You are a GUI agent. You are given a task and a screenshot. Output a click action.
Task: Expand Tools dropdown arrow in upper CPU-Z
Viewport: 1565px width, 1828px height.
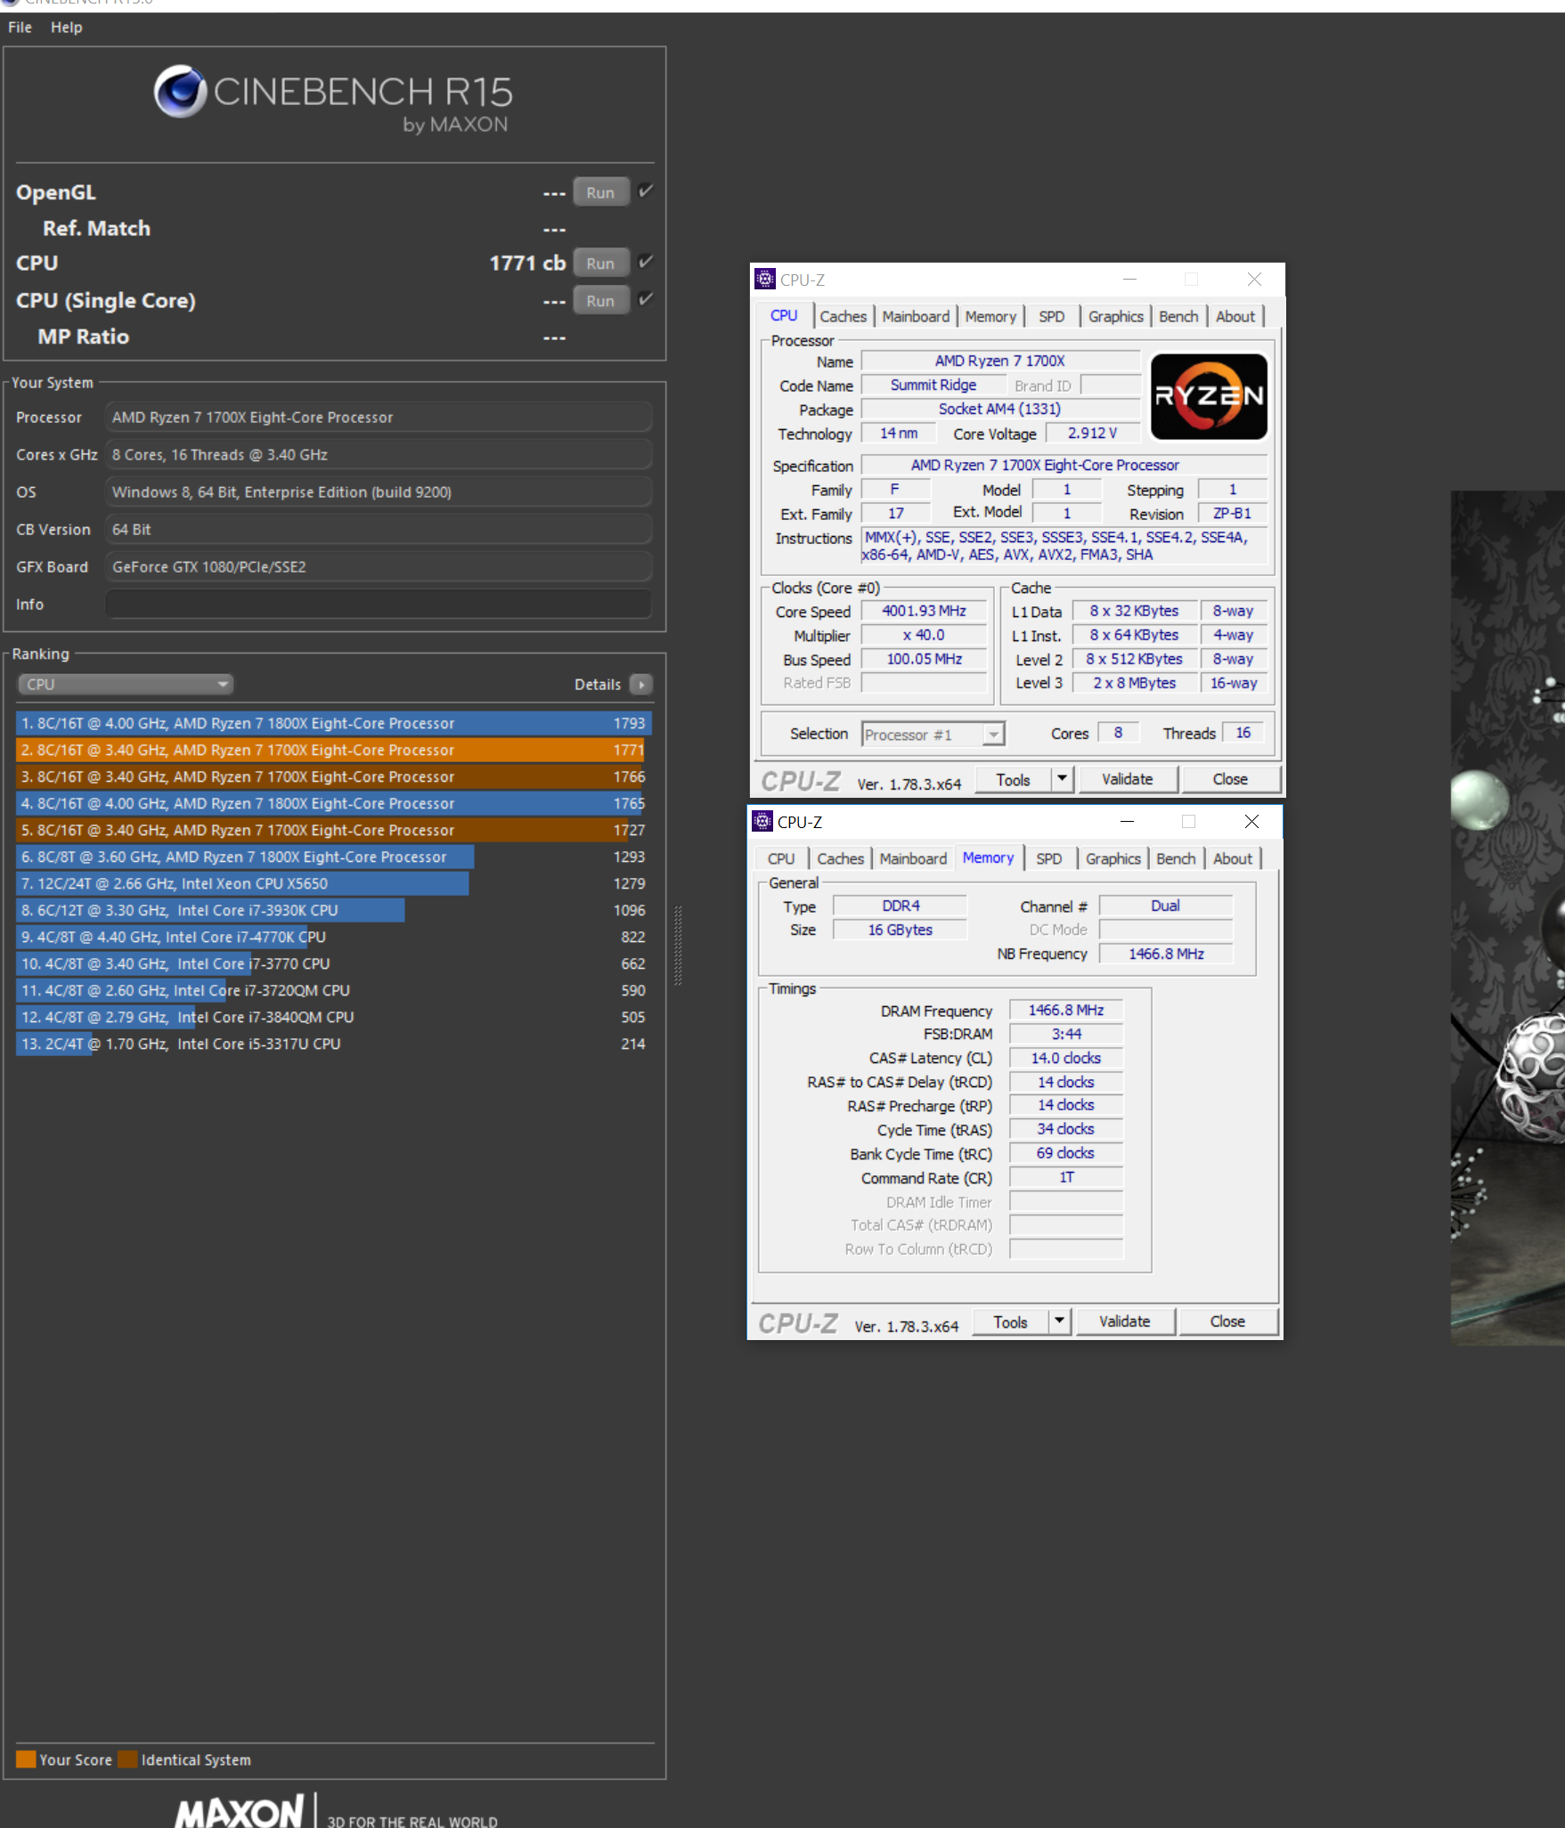coord(1062,780)
